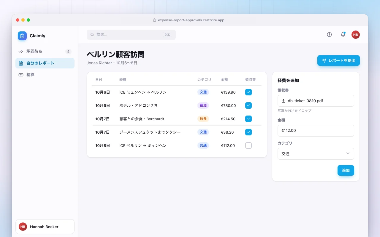Viewport: 380px width, 237px height.
Task: Click the 検索 search field
Action: pos(131,35)
